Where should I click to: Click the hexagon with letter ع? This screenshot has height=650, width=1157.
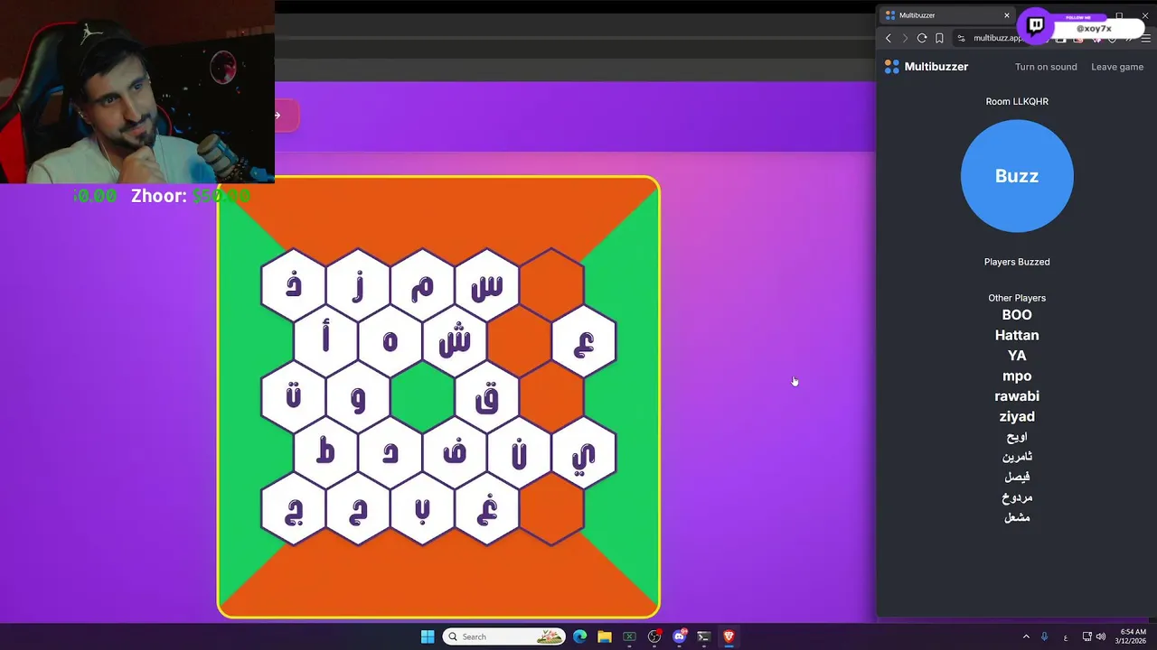click(x=584, y=341)
